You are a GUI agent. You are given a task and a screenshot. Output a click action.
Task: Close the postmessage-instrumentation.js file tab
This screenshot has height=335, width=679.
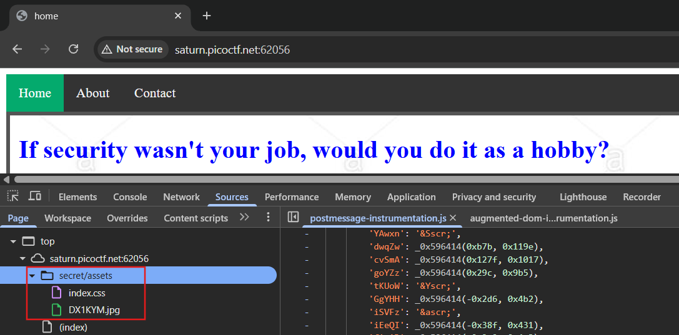[x=453, y=218]
